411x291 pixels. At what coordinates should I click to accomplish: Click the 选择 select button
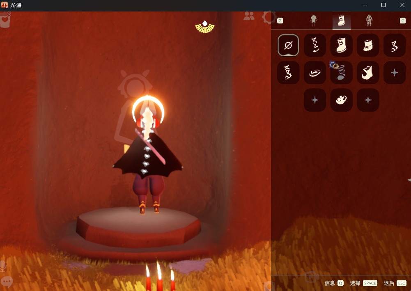(355, 283)
